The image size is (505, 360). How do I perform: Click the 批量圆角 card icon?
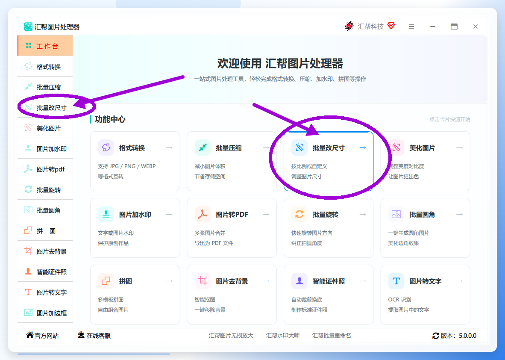click(x=396, y=214)
